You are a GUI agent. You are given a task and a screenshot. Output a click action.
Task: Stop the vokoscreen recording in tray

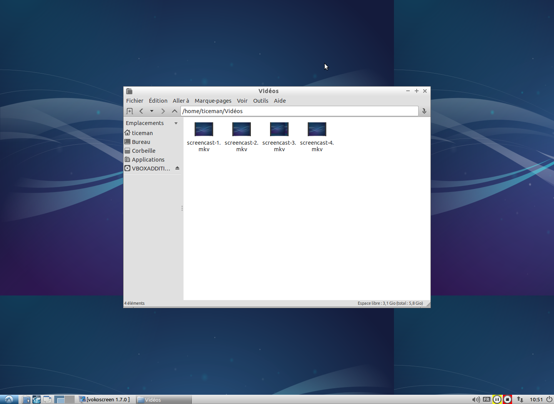(507, 399)
